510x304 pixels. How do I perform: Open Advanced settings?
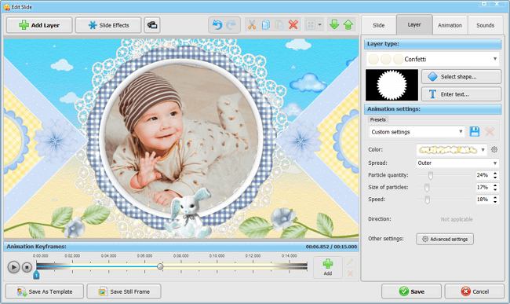pos(445,239)
